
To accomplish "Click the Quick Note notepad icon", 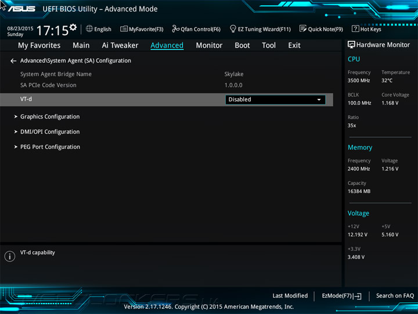I will click(x=303, y=28).
